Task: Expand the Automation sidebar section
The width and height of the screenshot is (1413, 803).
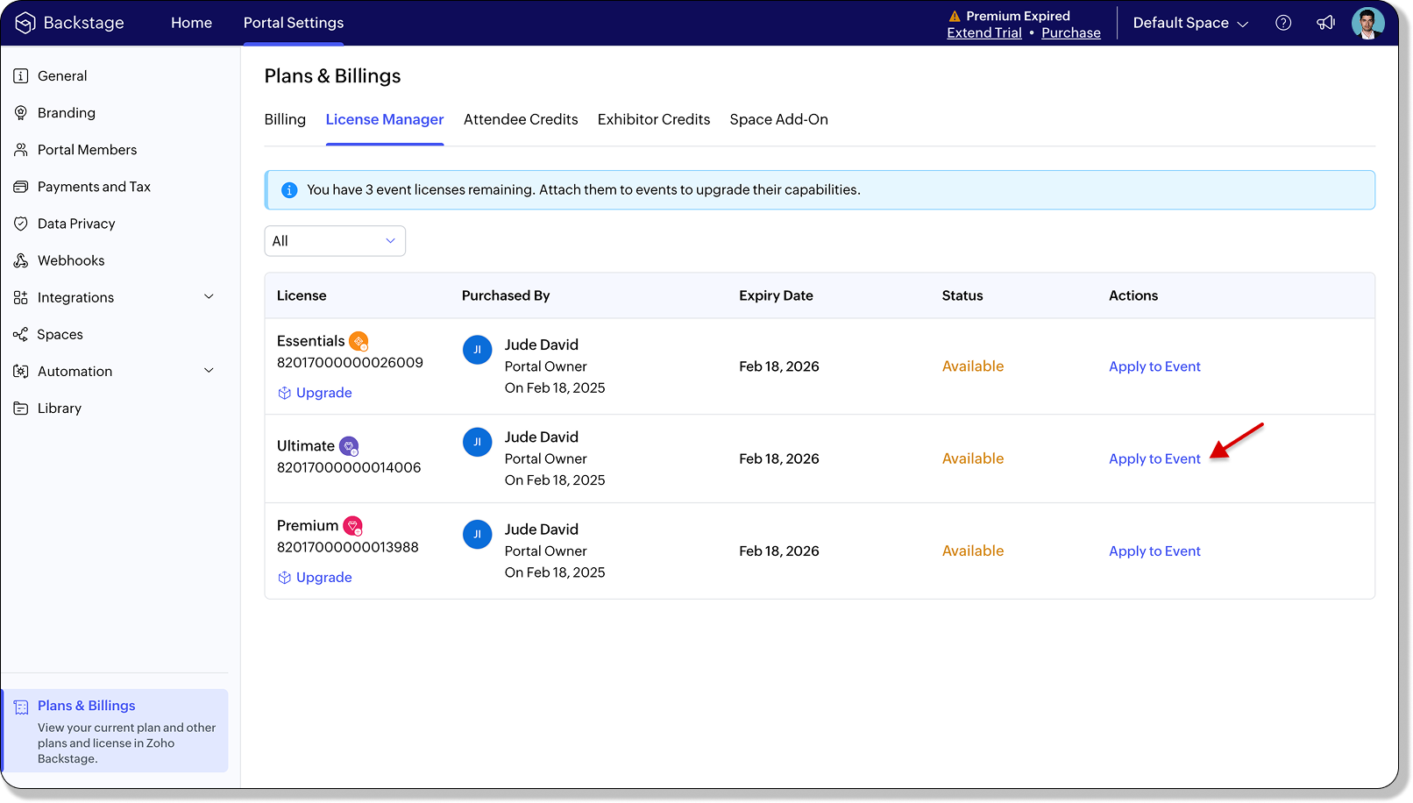Action: point(209,371)
